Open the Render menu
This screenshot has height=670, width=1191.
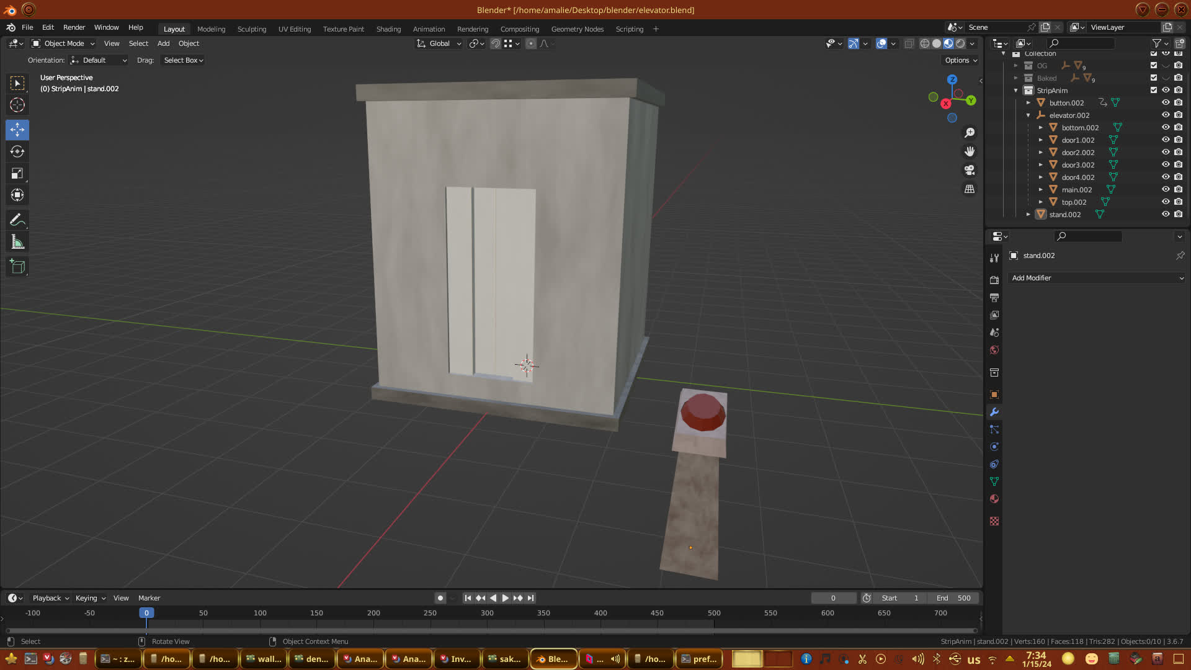click(x=74, y=27)
